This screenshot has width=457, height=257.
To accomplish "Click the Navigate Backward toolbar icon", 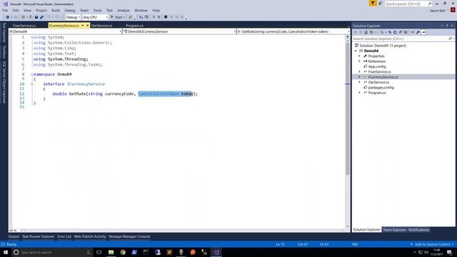I will [8, 17].
